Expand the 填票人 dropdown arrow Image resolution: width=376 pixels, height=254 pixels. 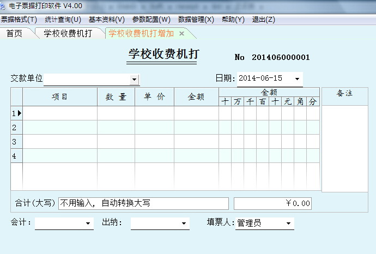pyautogui.click(x=288, y=223)
